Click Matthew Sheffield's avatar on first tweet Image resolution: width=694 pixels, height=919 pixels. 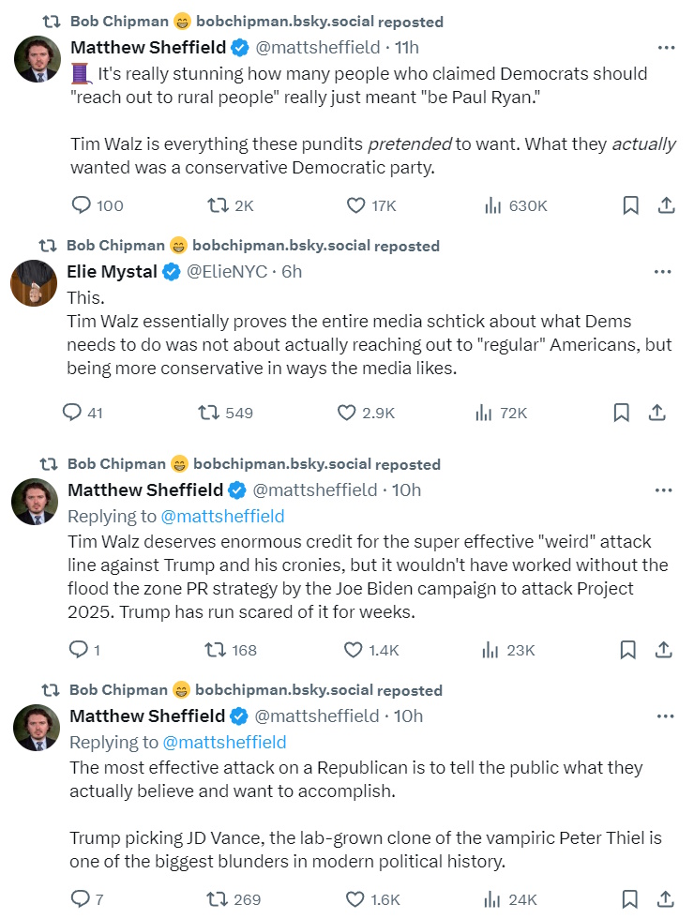tap(38, 58)
